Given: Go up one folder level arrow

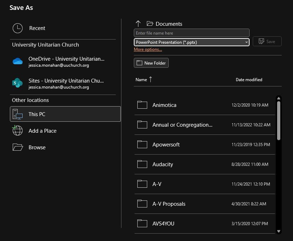Looking at the screenshot, I should 138,24.
